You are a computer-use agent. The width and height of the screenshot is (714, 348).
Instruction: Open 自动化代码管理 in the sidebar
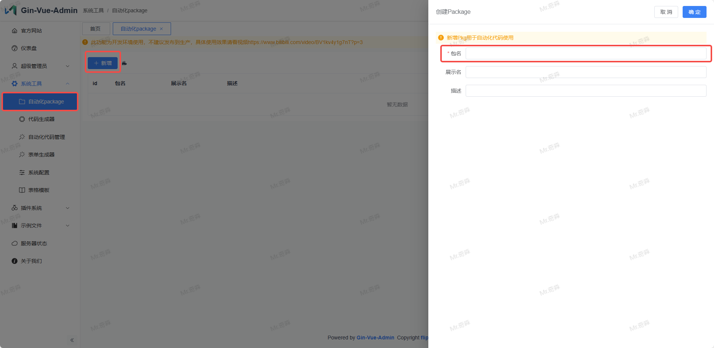[46, 137]
